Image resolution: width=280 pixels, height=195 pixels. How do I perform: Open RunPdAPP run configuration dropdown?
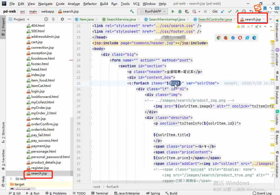click(152, 11)
